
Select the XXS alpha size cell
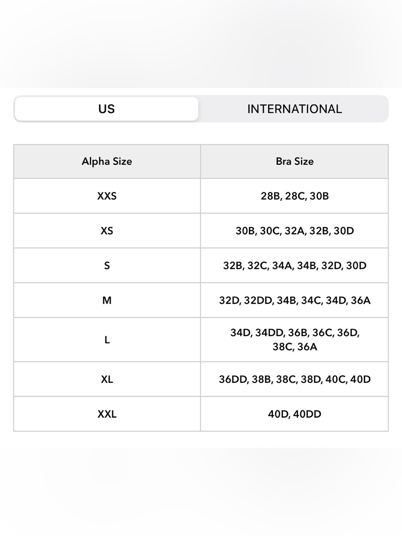107,196
